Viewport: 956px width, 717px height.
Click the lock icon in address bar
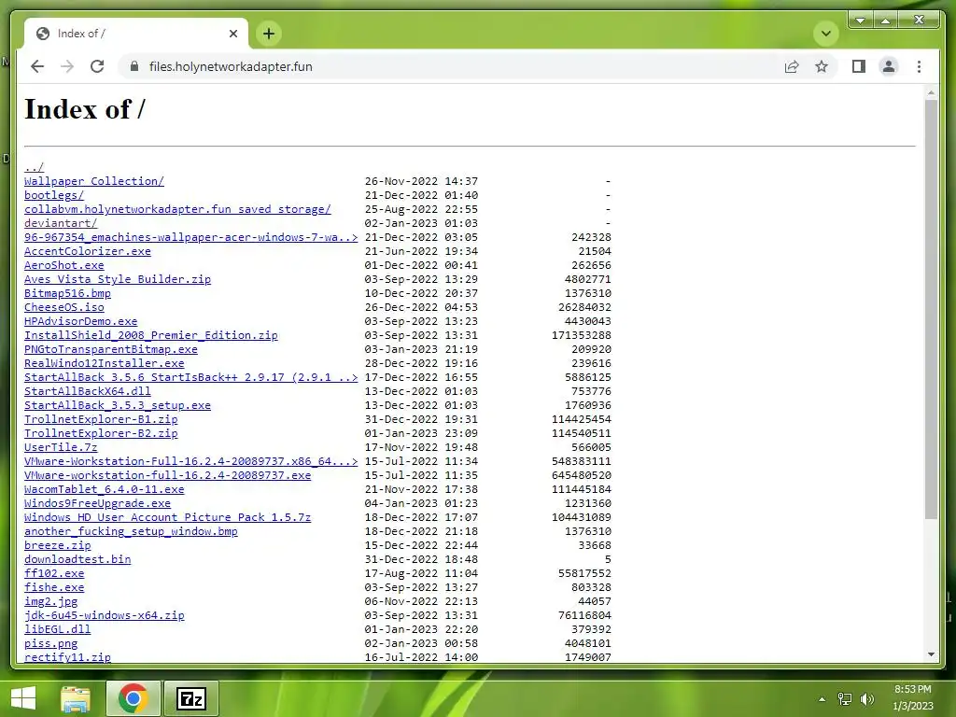point(134,66)
